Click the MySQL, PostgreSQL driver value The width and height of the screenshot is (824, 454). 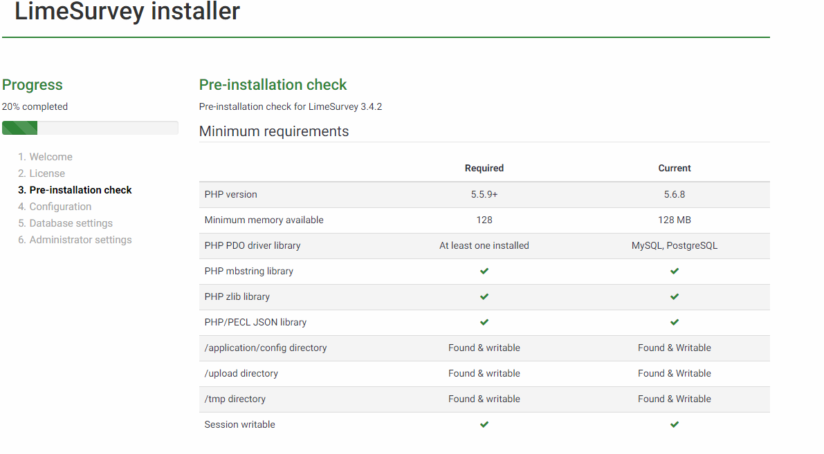tap(675, 246)
